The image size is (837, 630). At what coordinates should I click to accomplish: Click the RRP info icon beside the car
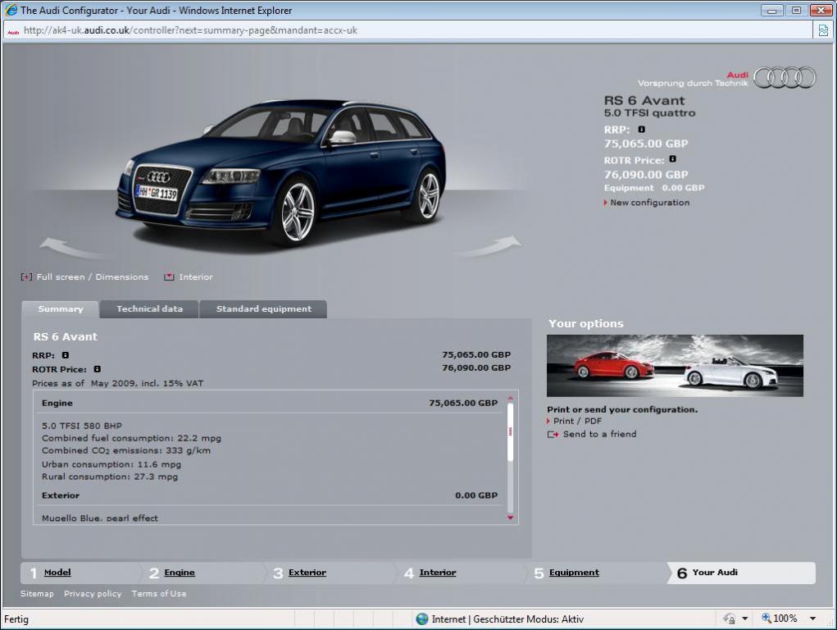coord(642,130)
